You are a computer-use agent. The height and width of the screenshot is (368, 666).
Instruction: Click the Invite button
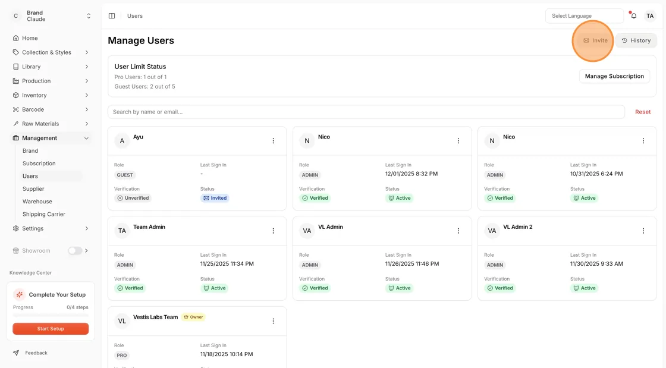click(x=595, y=41)
